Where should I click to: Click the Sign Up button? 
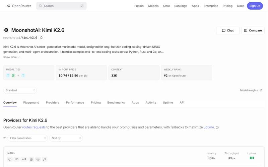(x=255, y=6)
